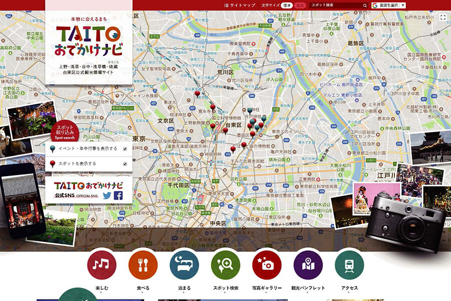The image size is (451, 301).
Task: Click the 文京区 label on the map
Action: [x=166, y=121]
